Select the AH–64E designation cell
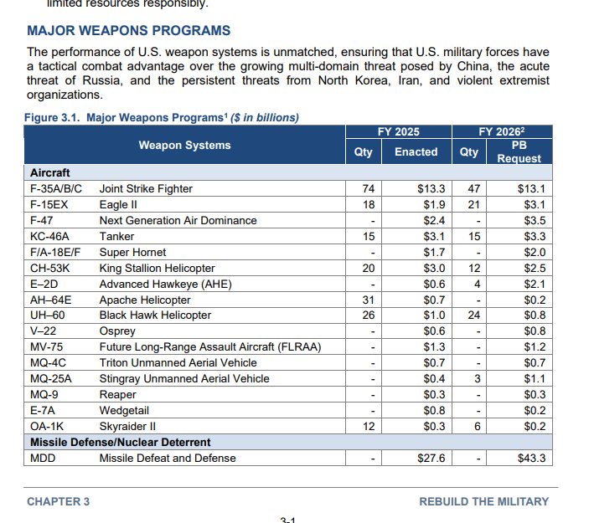The width and height of the screenshot is (589, 523). click(51, 300)
